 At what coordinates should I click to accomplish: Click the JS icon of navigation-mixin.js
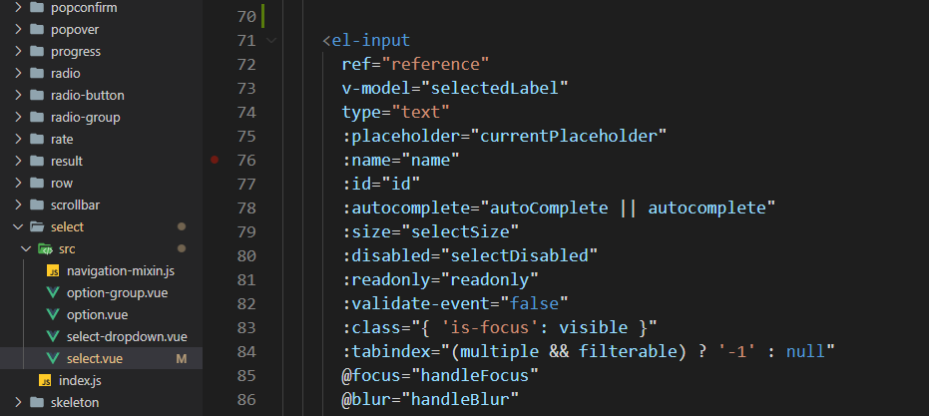(x=53, y=270)
